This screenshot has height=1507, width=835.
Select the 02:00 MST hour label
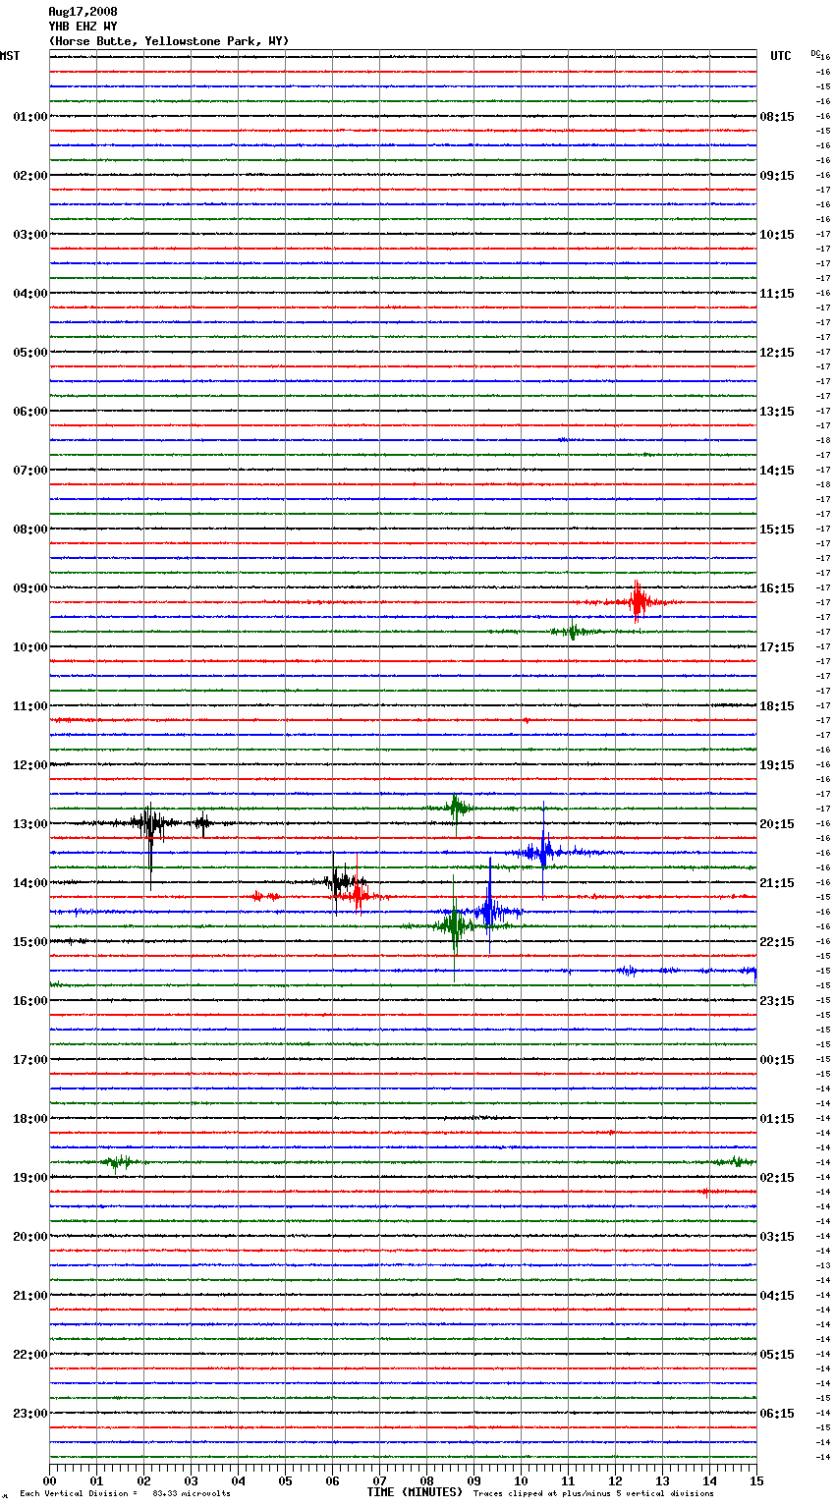coord(29,176)
